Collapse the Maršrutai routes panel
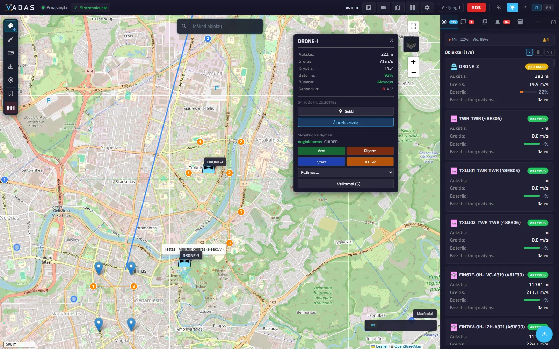Viewport: 559px width, 349px height. [431, 325]
